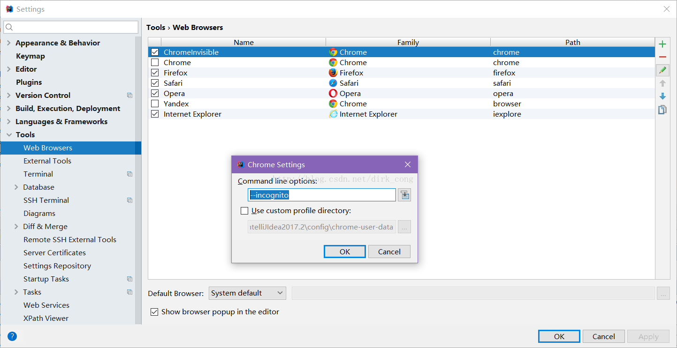
Task: Expand Build, Execution, Deployment section
Action: pos(9,108)
